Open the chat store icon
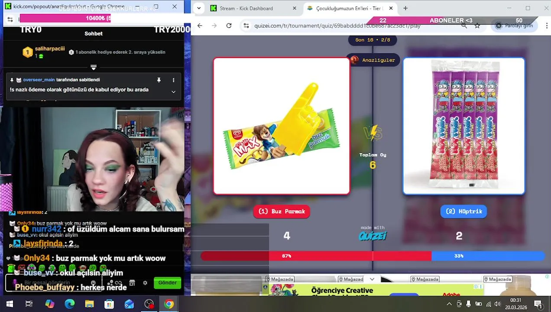The width and height of the screenshot is (551, 312). coord(132,283)
